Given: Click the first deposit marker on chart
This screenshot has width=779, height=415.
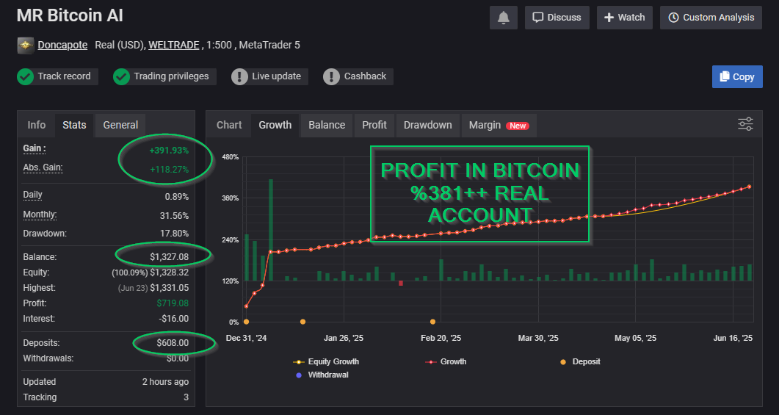Looking at the screenshot, I should [x=247, y=322].
